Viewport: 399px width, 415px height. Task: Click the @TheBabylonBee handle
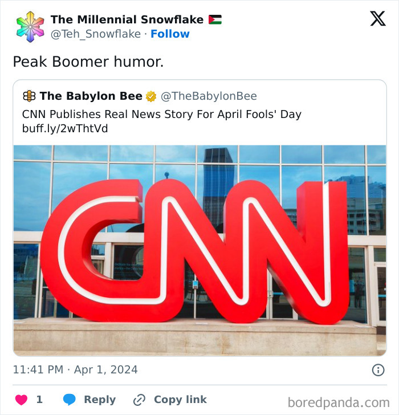[209, 96]
